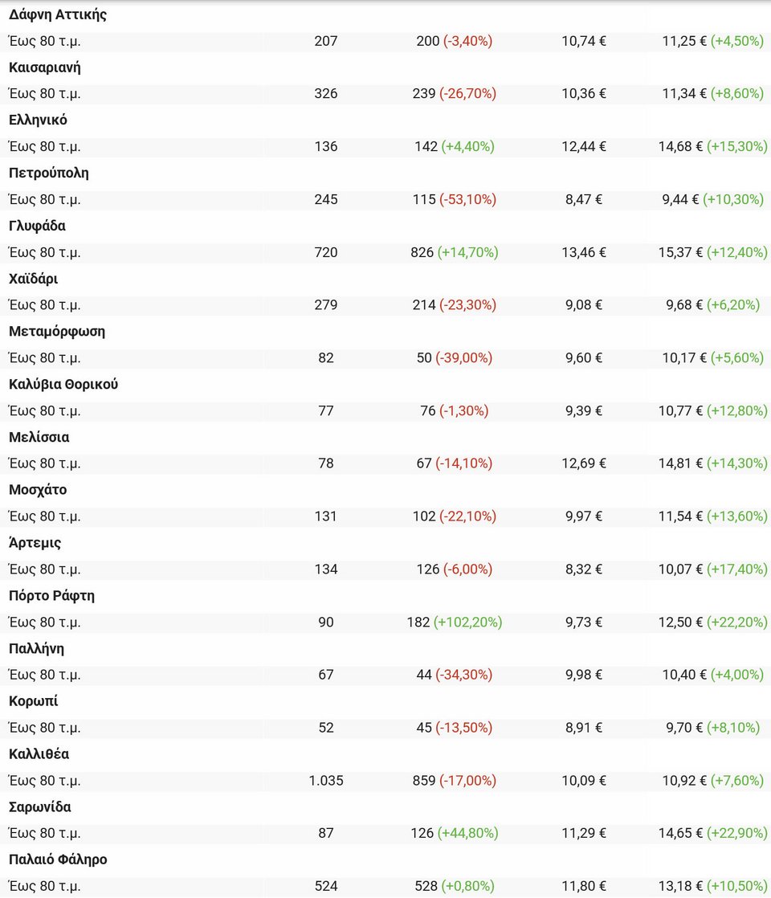This screenshot has width=771, height=898.
Task: Click the Καλλιθέα listing count 1.035
Action: point(326,781)
